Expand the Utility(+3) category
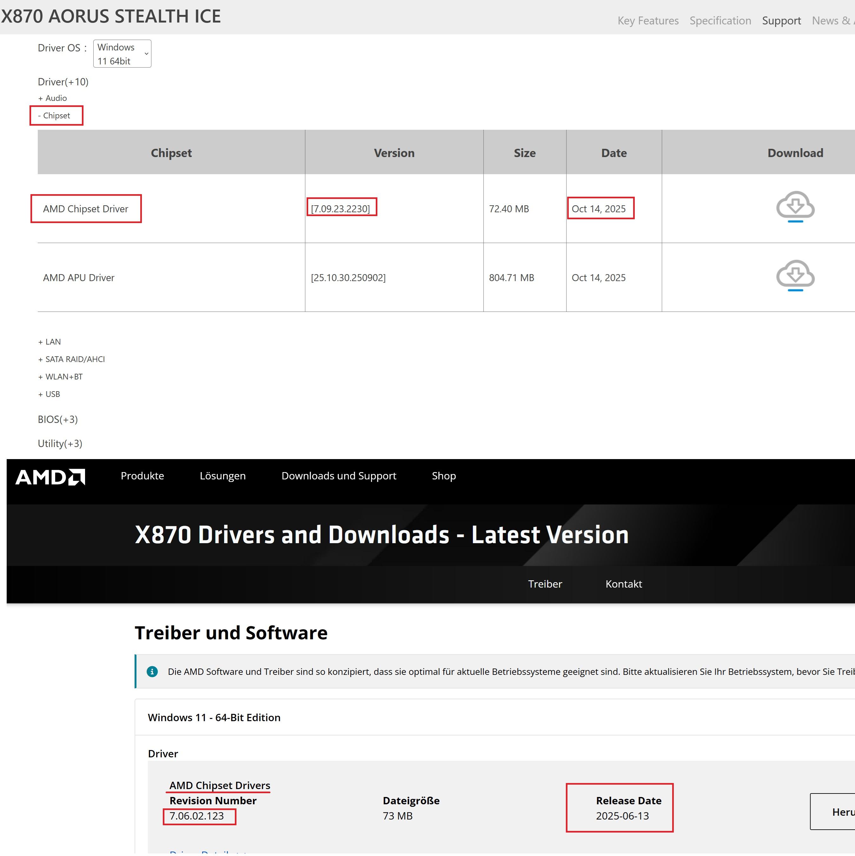The width and height of the screenshot is (855, 856). (60, 444)
